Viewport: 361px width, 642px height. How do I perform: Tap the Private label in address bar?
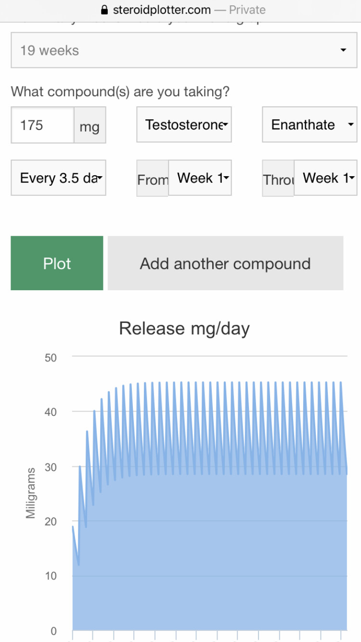(x=247, y=10)
